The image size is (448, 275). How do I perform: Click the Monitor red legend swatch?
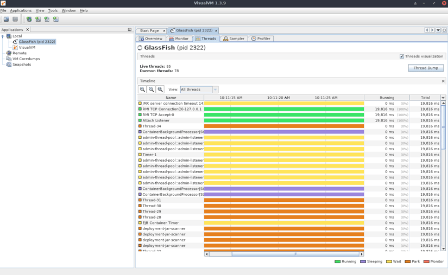426,261
